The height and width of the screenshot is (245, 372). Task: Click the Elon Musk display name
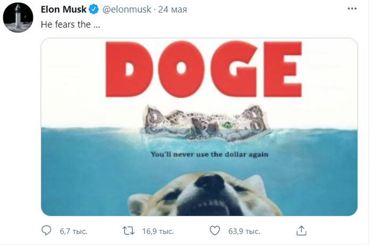click(x=64, y=10)
